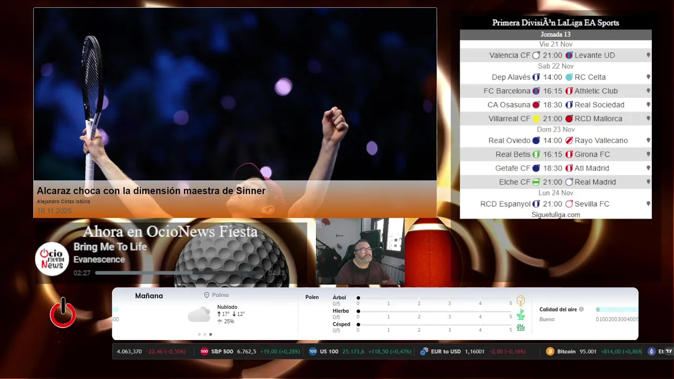Click the RCD Espanyol team badge
This screenshot has width=674, height=379.
click(x=536, y=204)
